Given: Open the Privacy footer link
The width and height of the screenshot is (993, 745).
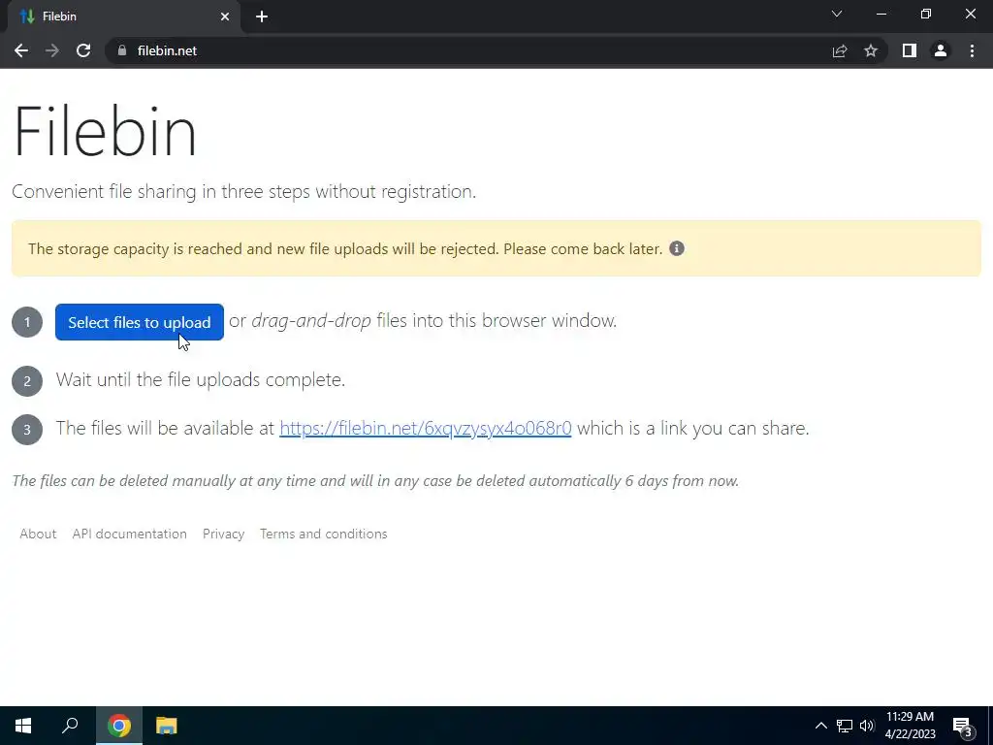Looking at the screenshot, I should pos(223,534).
